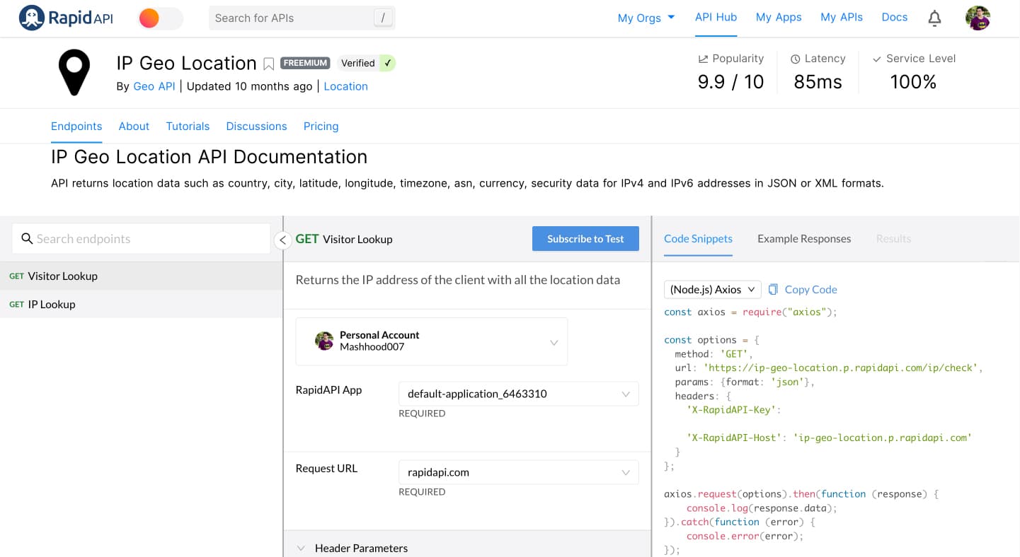
Task: Toggle the dark mode theme switch
Action: 160,18
